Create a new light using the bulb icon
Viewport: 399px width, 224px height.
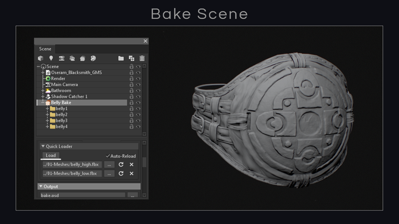coord(51,58)
